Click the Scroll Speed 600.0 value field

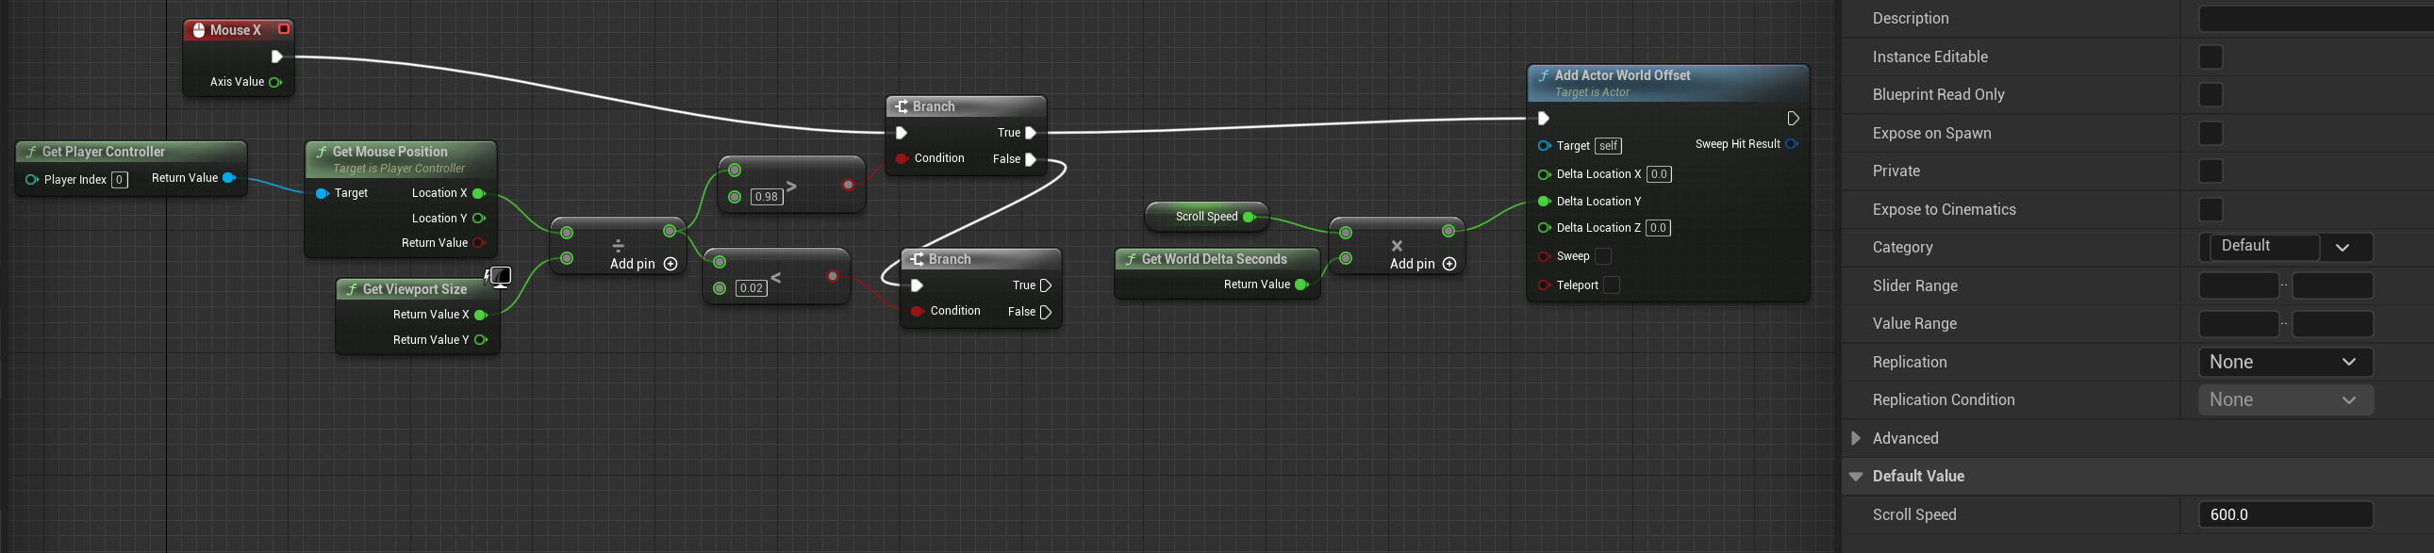[x=2287, y=514]
